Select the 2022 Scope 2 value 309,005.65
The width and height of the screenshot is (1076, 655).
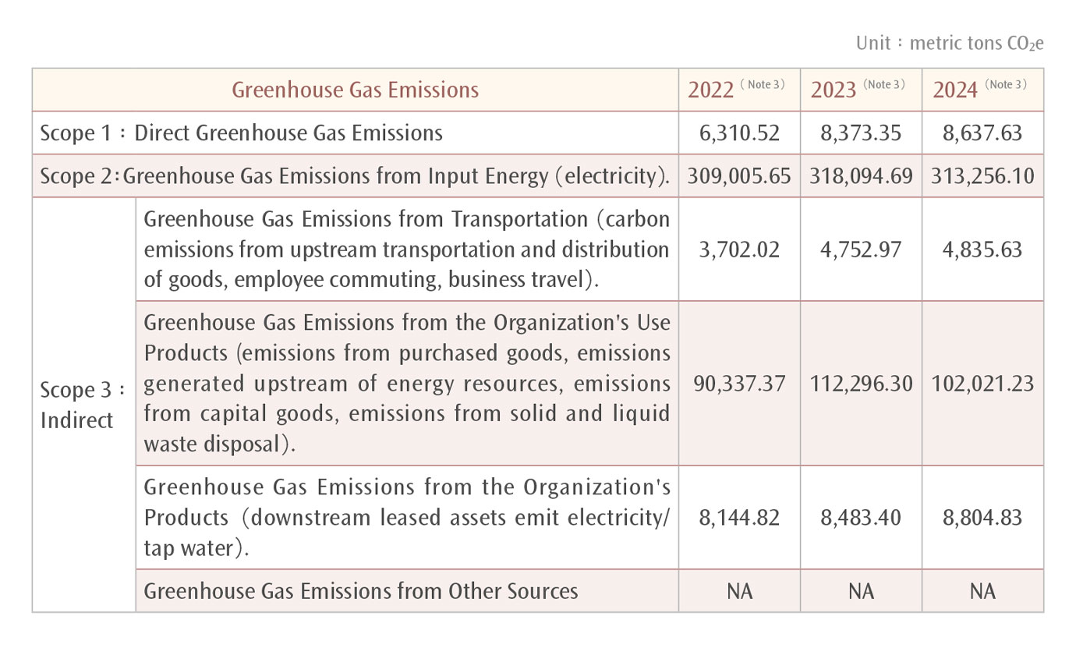[739, 176]
